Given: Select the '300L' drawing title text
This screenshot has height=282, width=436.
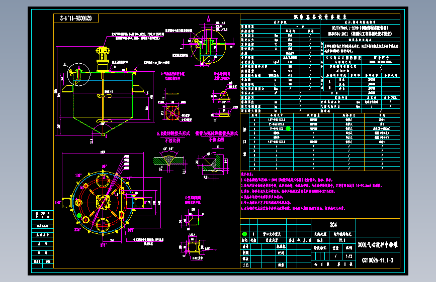Looking at the screenshot, I should (x=378, y=245).
